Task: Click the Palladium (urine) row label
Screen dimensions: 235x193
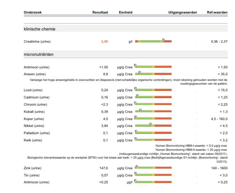Action: coord(37,133)
